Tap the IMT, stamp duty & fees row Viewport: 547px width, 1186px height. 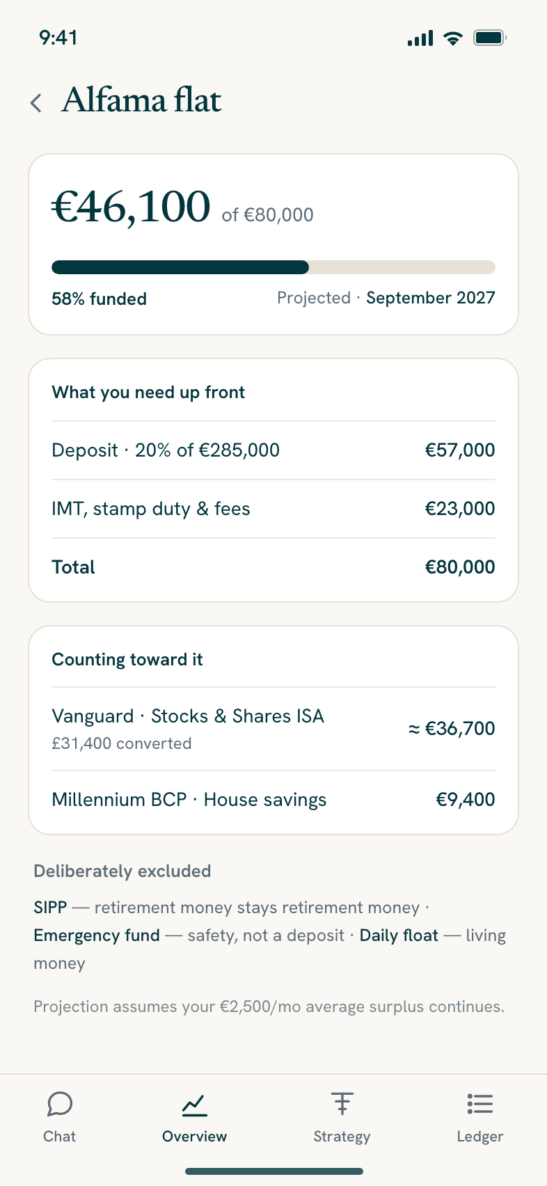273,509
